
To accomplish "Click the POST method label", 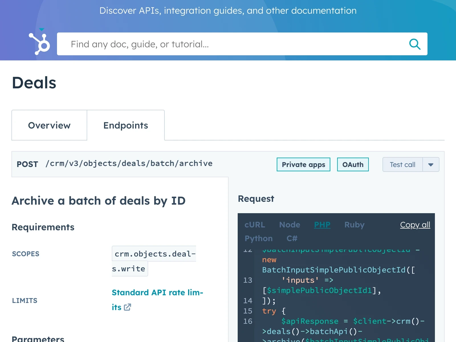I will (27, 164).
